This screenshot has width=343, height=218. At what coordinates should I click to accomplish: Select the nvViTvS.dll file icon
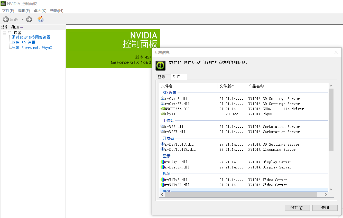click(163, 180)
